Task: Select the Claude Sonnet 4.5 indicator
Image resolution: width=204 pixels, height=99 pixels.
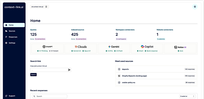Action: pos(76,51)
